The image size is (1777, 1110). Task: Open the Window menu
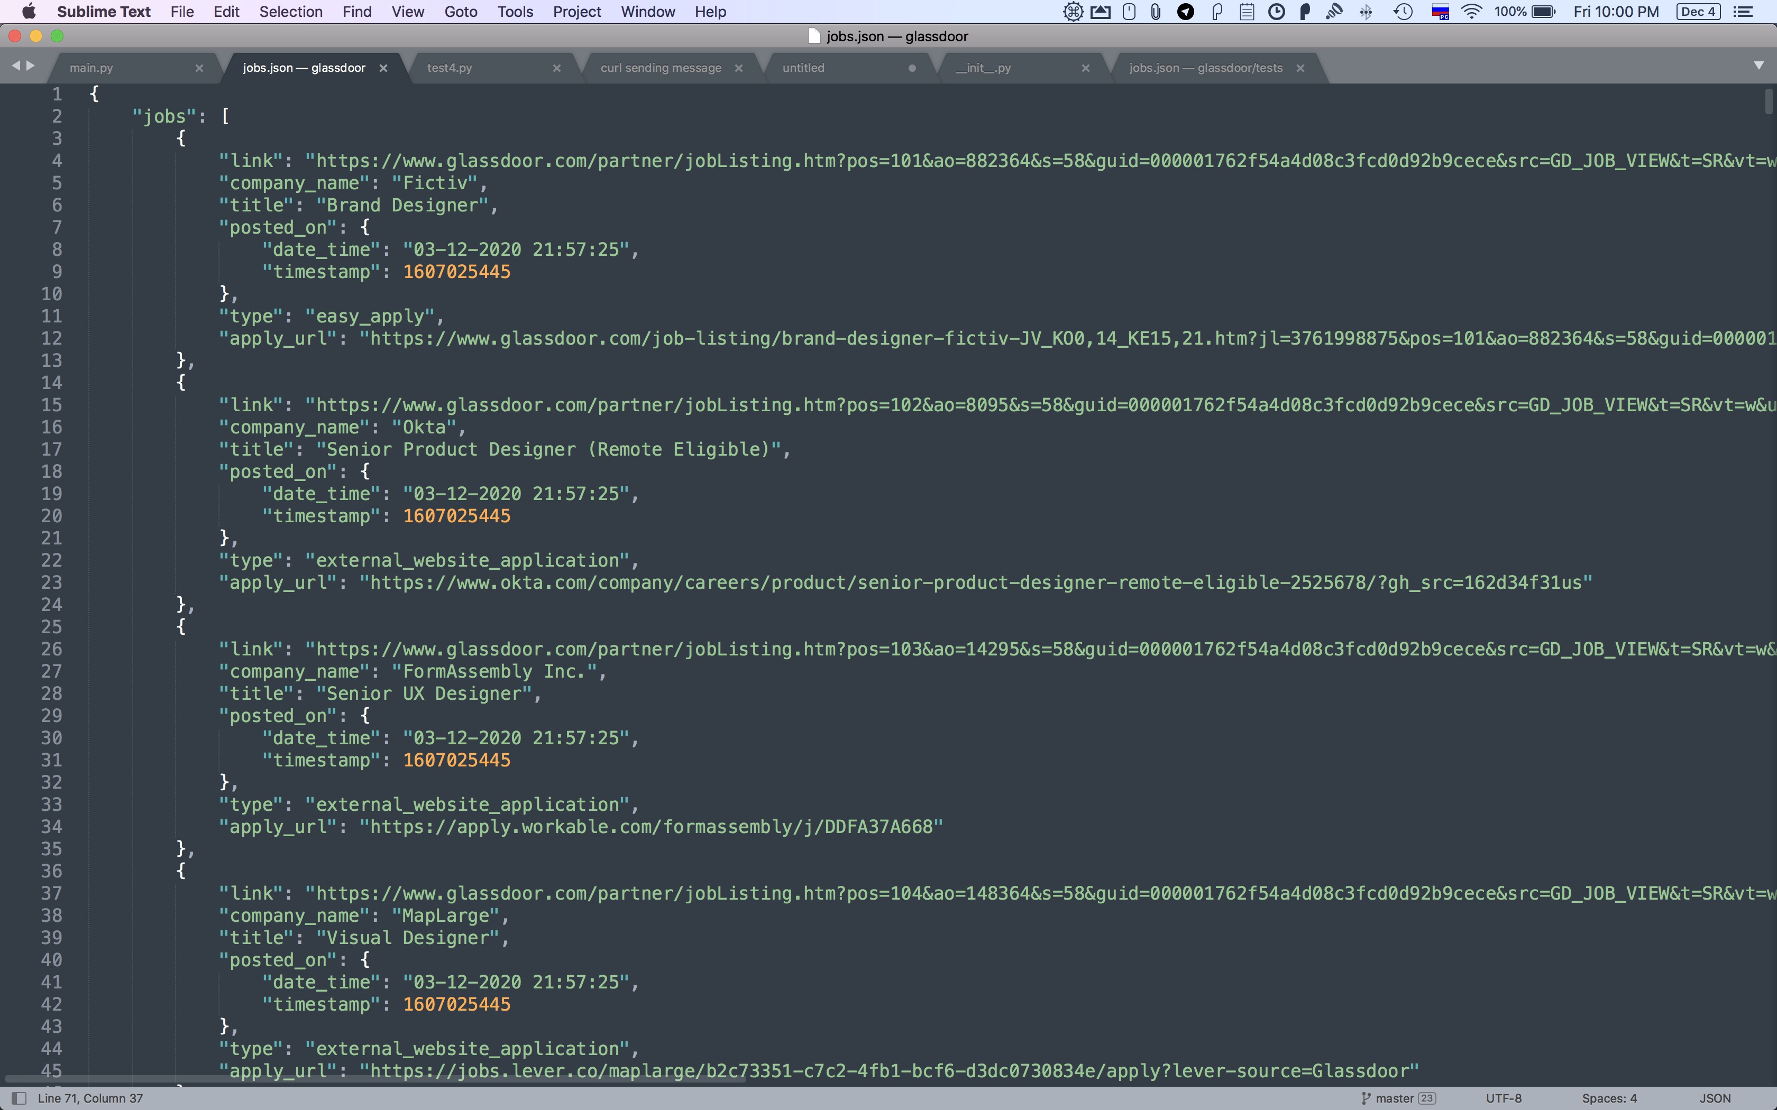[648, 12]
